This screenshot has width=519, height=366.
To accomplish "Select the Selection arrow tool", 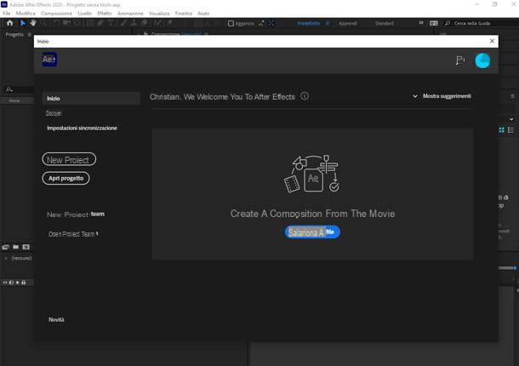I will 22,23.
